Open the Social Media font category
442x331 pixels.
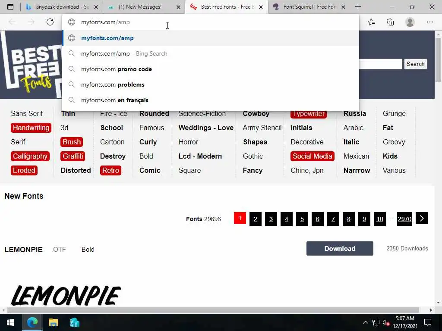313,156
